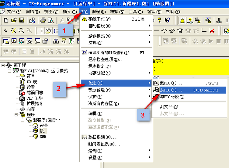This screenshot has width=229, height=168.
Task: Click the context help arrow-question icon
Action: click(x=168, y=20)
